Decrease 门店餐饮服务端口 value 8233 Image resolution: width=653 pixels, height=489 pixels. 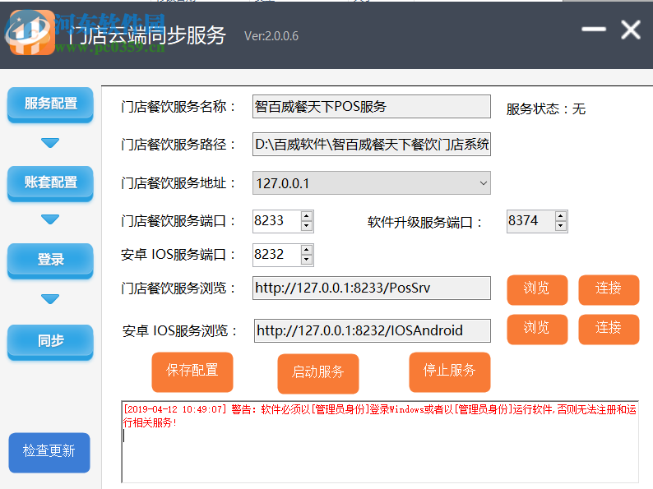(x=307, y=226)
